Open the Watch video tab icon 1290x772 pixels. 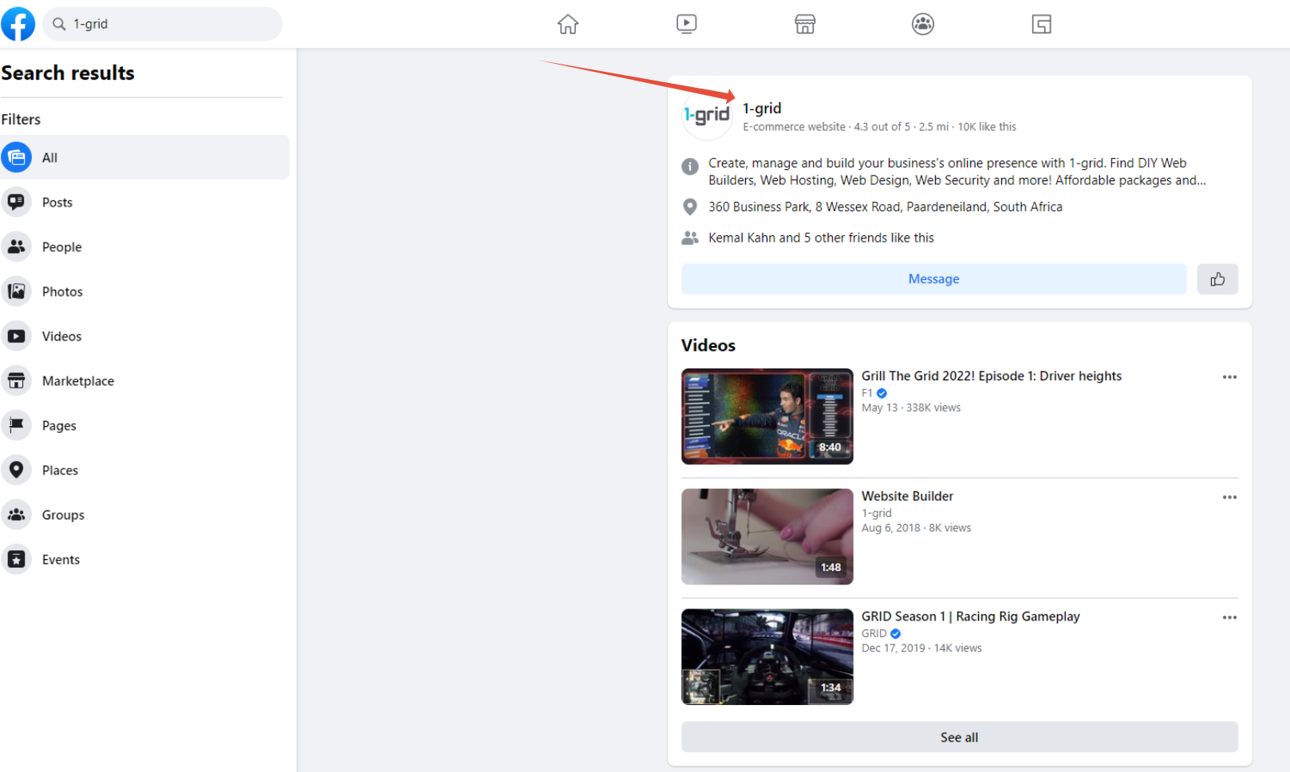686,24
